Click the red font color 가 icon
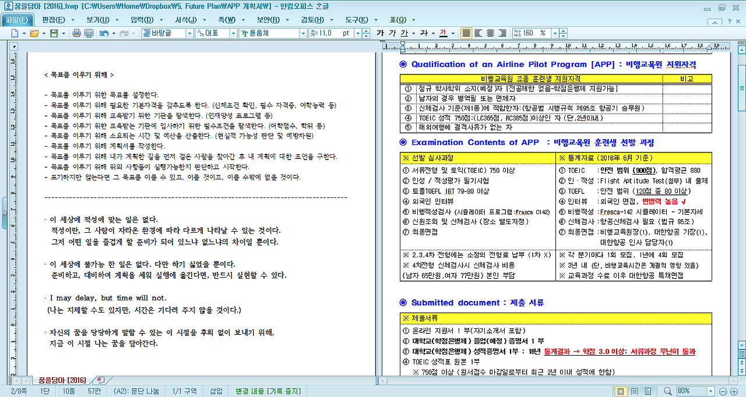 (x=443, y=33)
